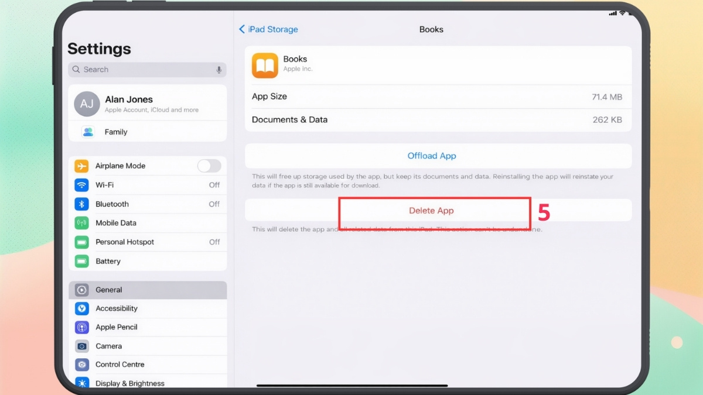Image resolution: width=703 pixels, height=395 pixels.
Task: Select Accessibility from the sidebar
Action: (x=117, y=308)
